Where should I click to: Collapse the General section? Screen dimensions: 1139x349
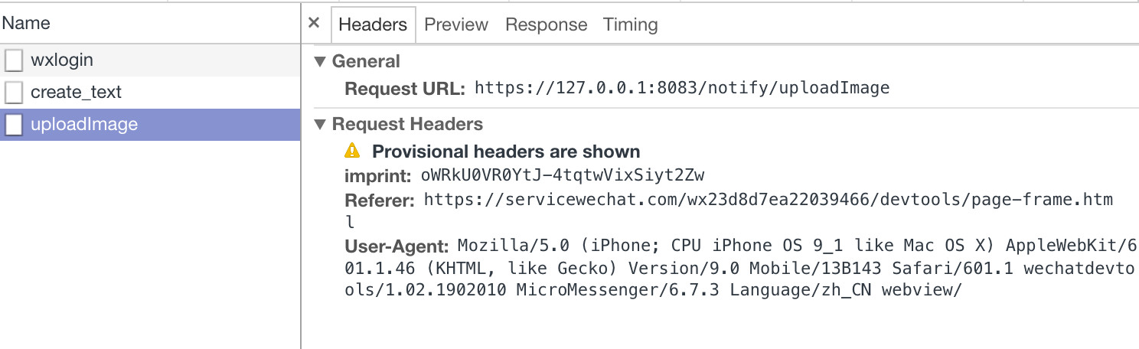click(x=321, y=62)
